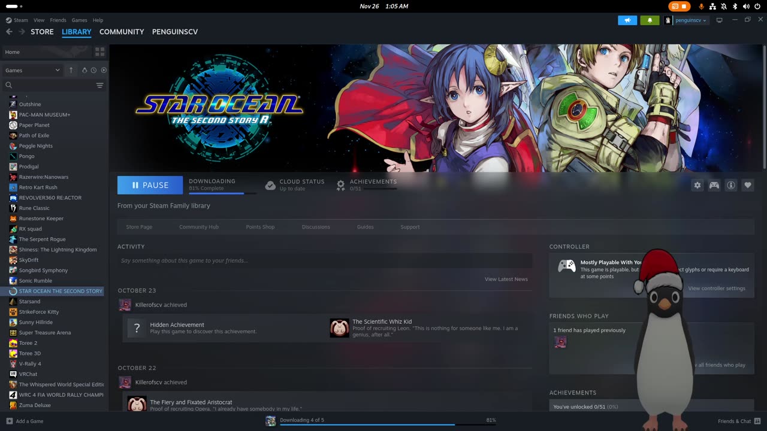Click View Latest News

[x=506, y=279]
